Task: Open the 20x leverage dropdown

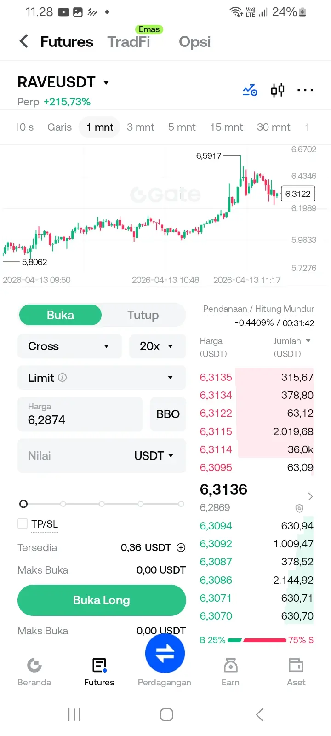Action: tap(157, 346)
